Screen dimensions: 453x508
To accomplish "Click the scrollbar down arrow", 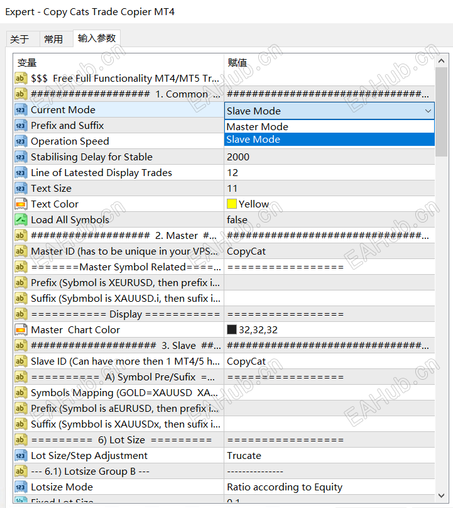I will 441,495.
